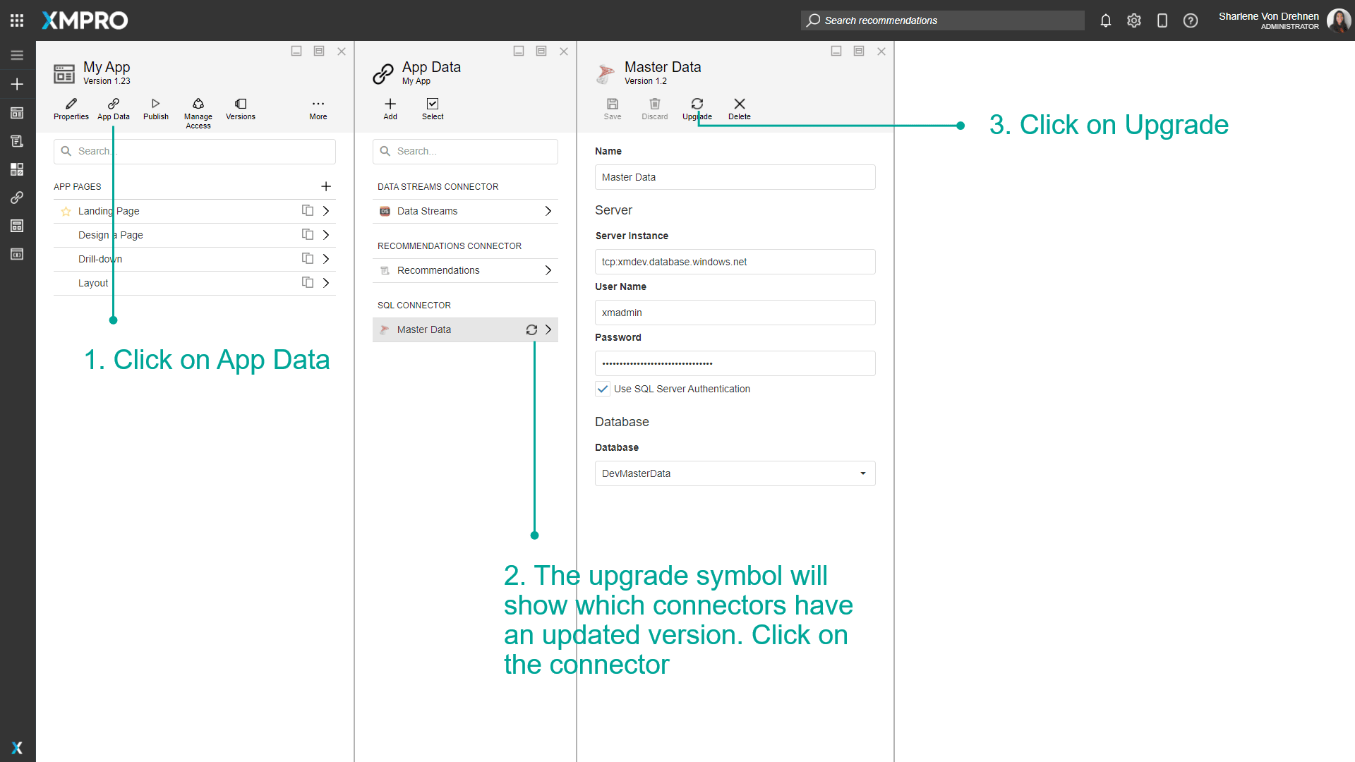Open notifications bell in header

pyautogui.click(x=1105, y=20)
